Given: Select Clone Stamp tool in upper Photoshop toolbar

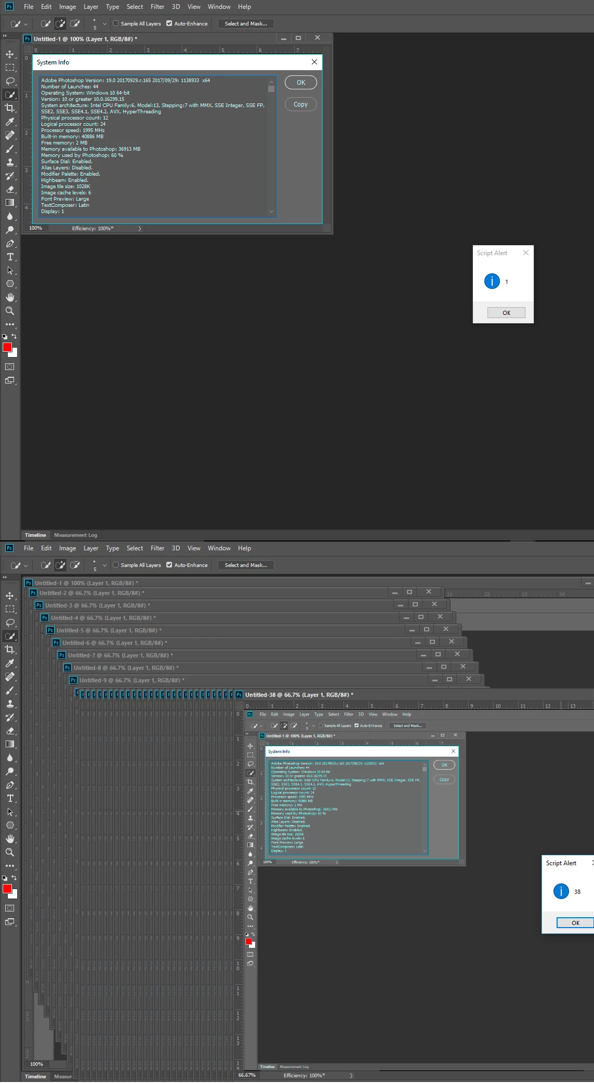Looking at the screenshot, I should 10,162.
